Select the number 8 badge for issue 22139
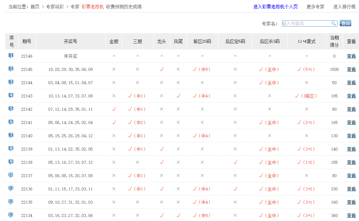 pos(11,149)
